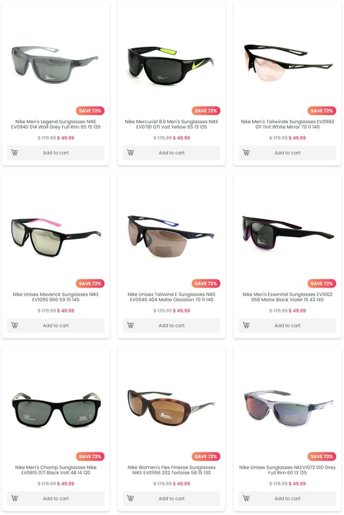Open Nike Men's Essential Sunglasses EV1002 title
Image resolution: width=344 pixels, height=515 pixels.
287,297
